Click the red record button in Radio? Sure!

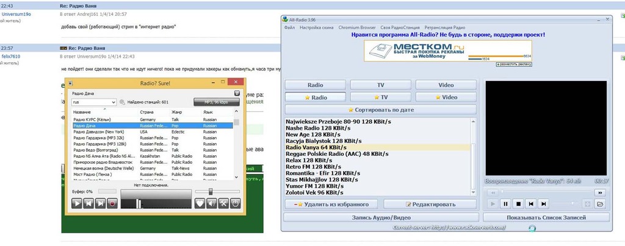(112, 204)
